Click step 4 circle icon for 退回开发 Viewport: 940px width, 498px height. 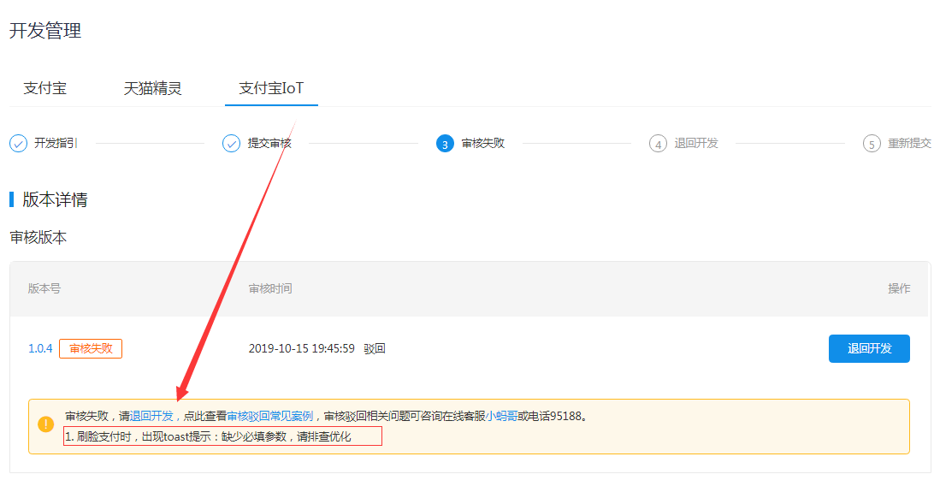(658, 144)
